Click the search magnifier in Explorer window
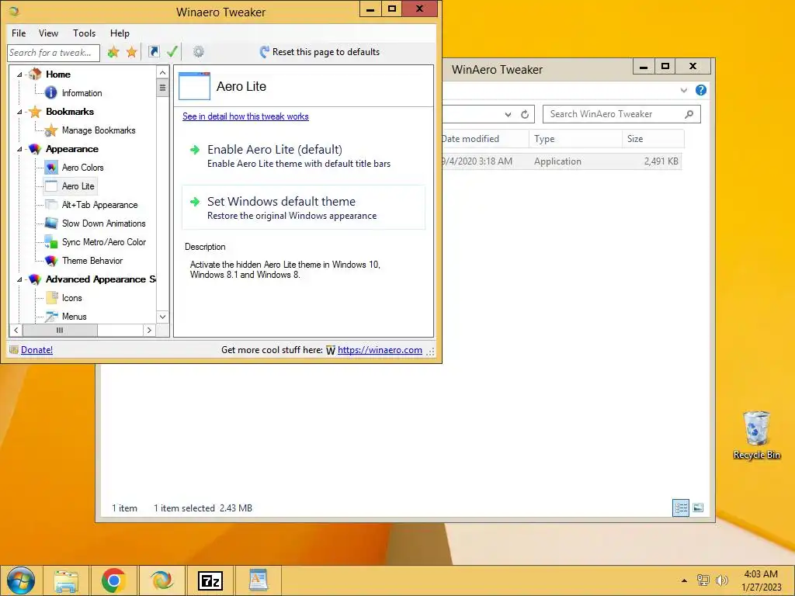The width and height of the screenshot is (795, 596). click(689, 114)
